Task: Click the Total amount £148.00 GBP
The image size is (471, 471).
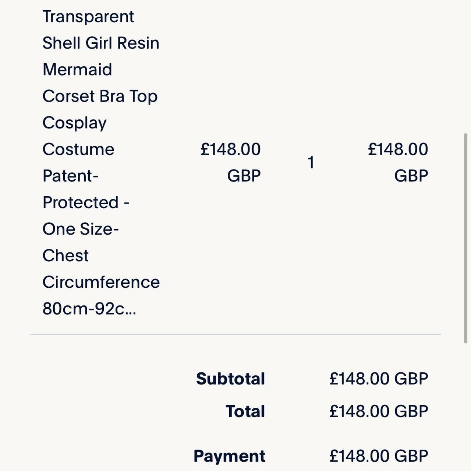Action: coord(379,411)
